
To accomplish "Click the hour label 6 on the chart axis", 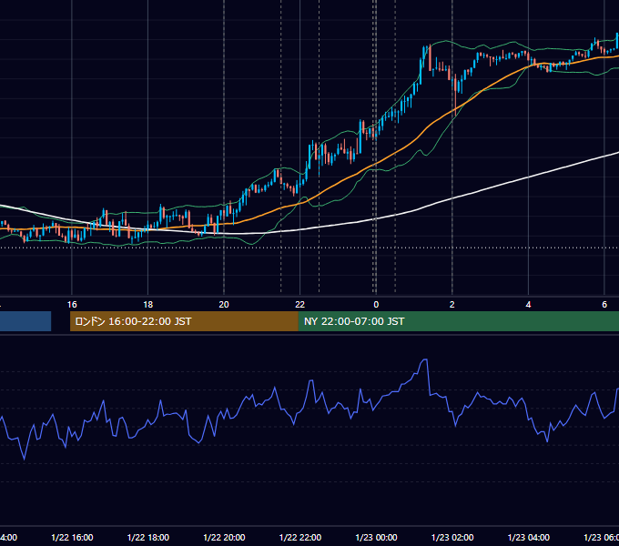I will pyautogui.click(x=604, y=305).
